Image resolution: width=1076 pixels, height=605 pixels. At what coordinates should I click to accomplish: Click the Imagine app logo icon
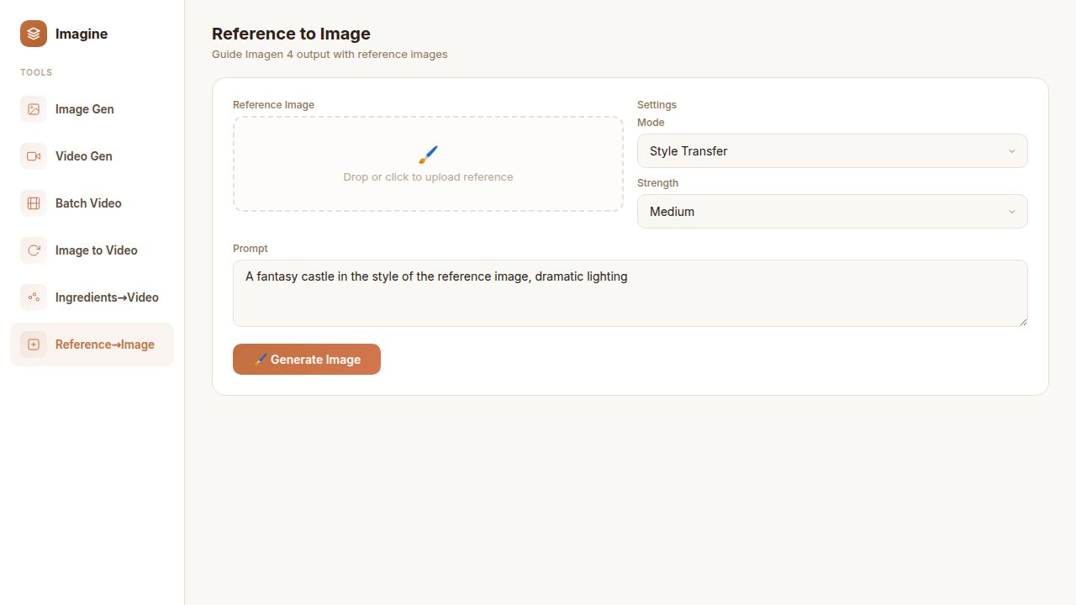(x=33, y=34)
